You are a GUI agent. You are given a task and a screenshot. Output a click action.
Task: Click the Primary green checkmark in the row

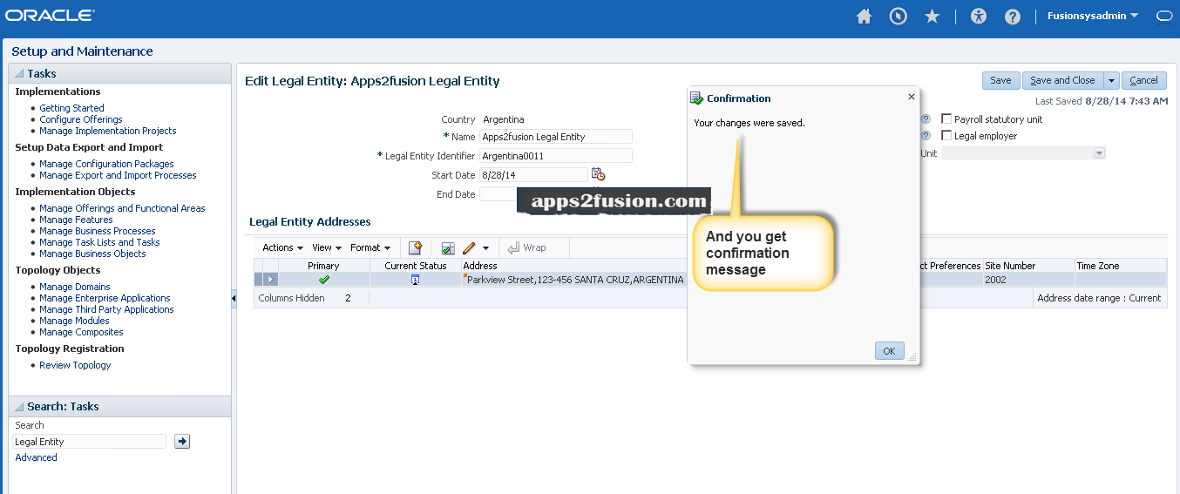point(324,280)
